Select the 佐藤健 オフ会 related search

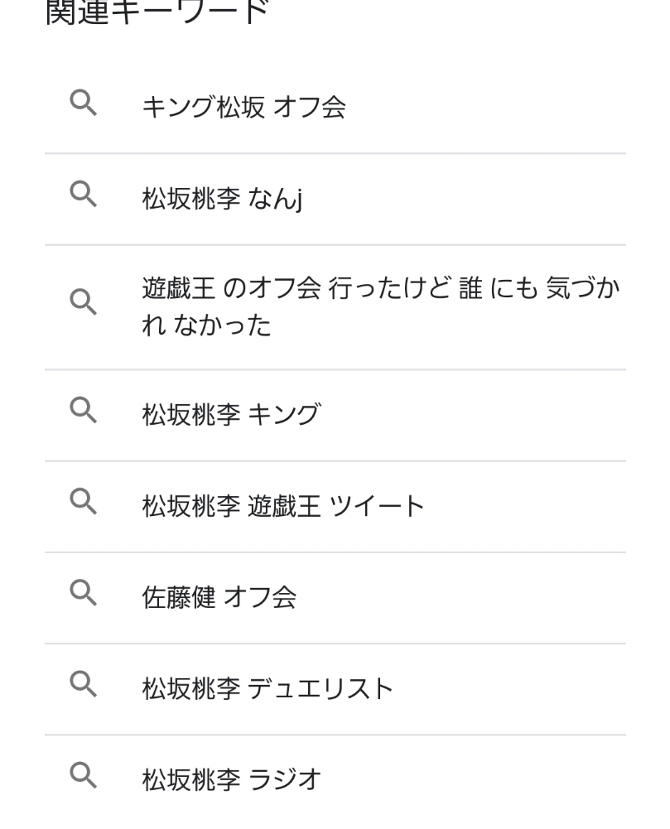219,596
